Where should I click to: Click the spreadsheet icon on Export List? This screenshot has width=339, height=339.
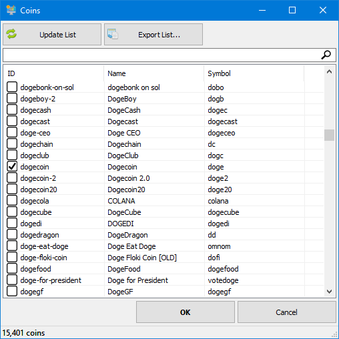113,34
